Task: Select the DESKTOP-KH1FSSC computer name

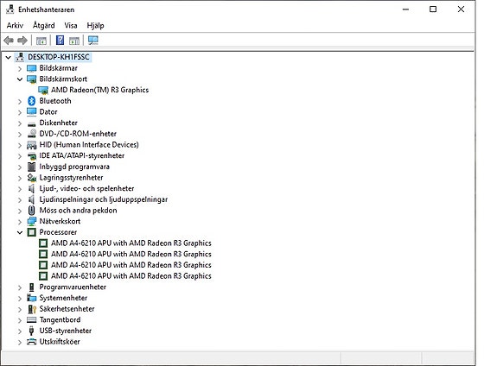Action: tap(59, 57)
